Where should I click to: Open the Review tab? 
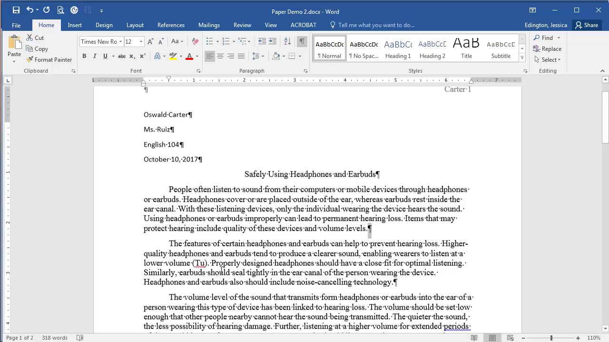[242, 25]
